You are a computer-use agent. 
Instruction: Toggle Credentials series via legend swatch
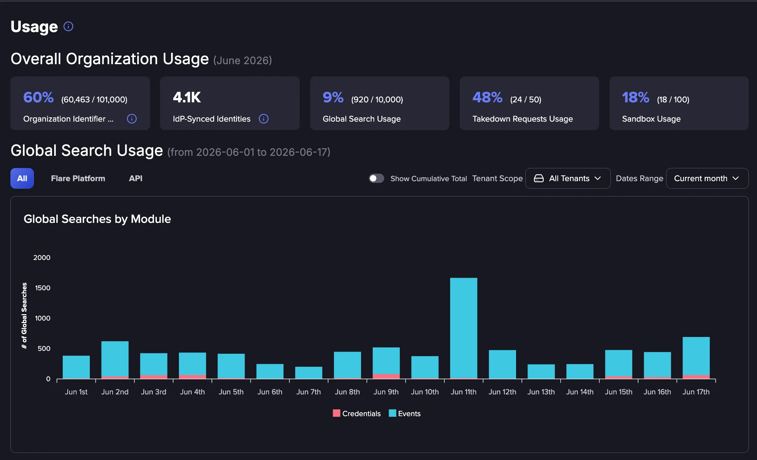coord(336,413)
